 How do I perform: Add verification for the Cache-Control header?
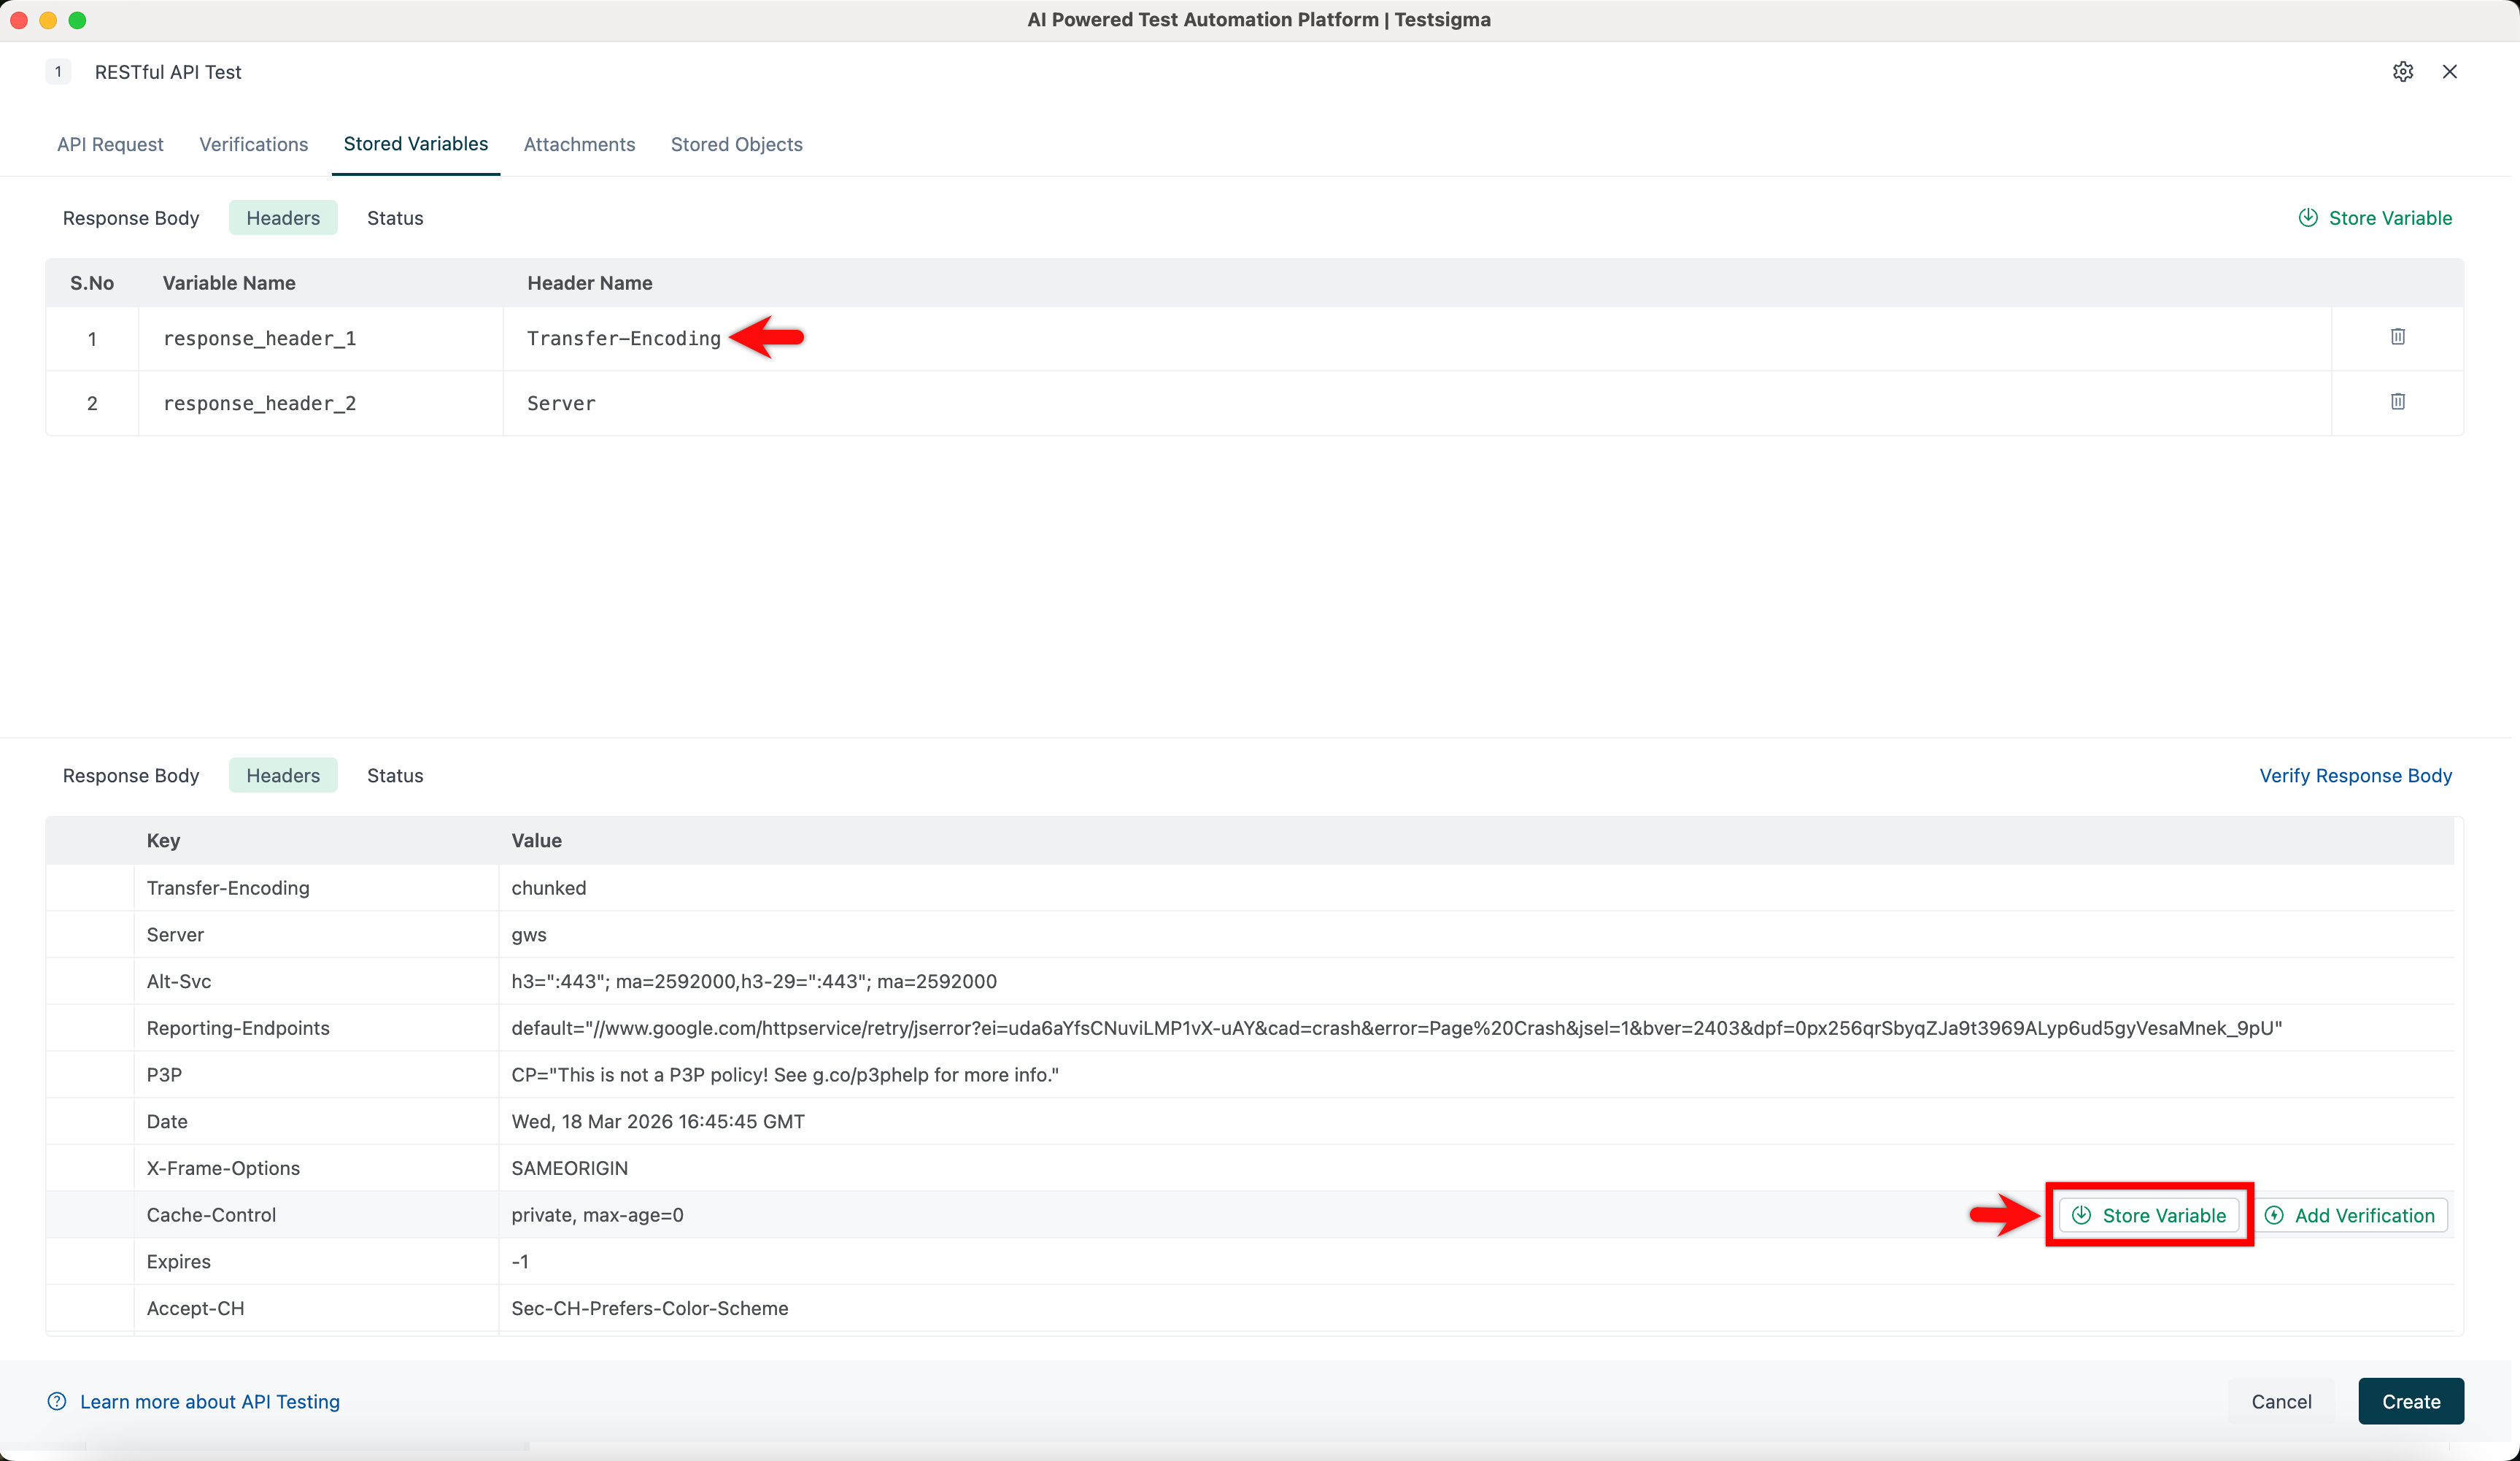tap(2351, 1214)
